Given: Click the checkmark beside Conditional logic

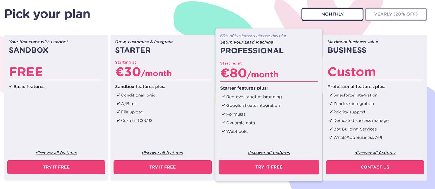Looking at the screenshot, I should (x=118, y=95).
